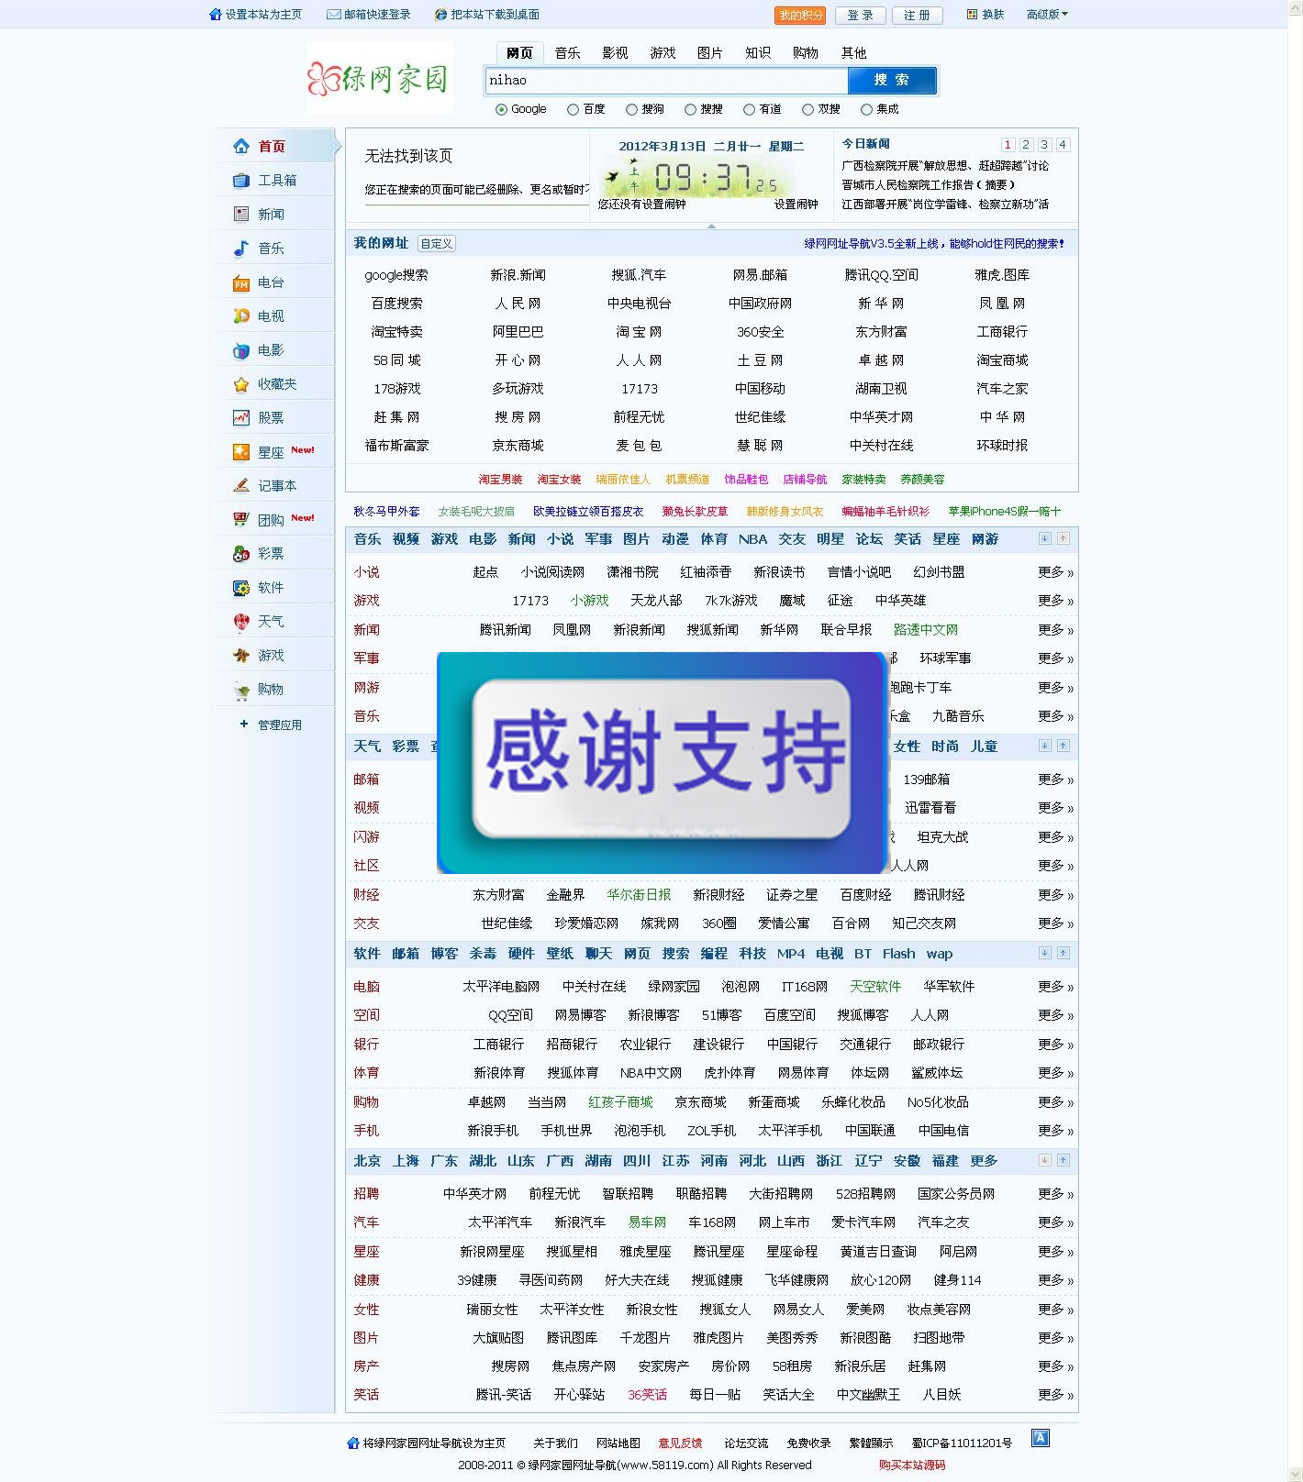Open the 天气 weather icon in sidebar

(x=241, y=622)
